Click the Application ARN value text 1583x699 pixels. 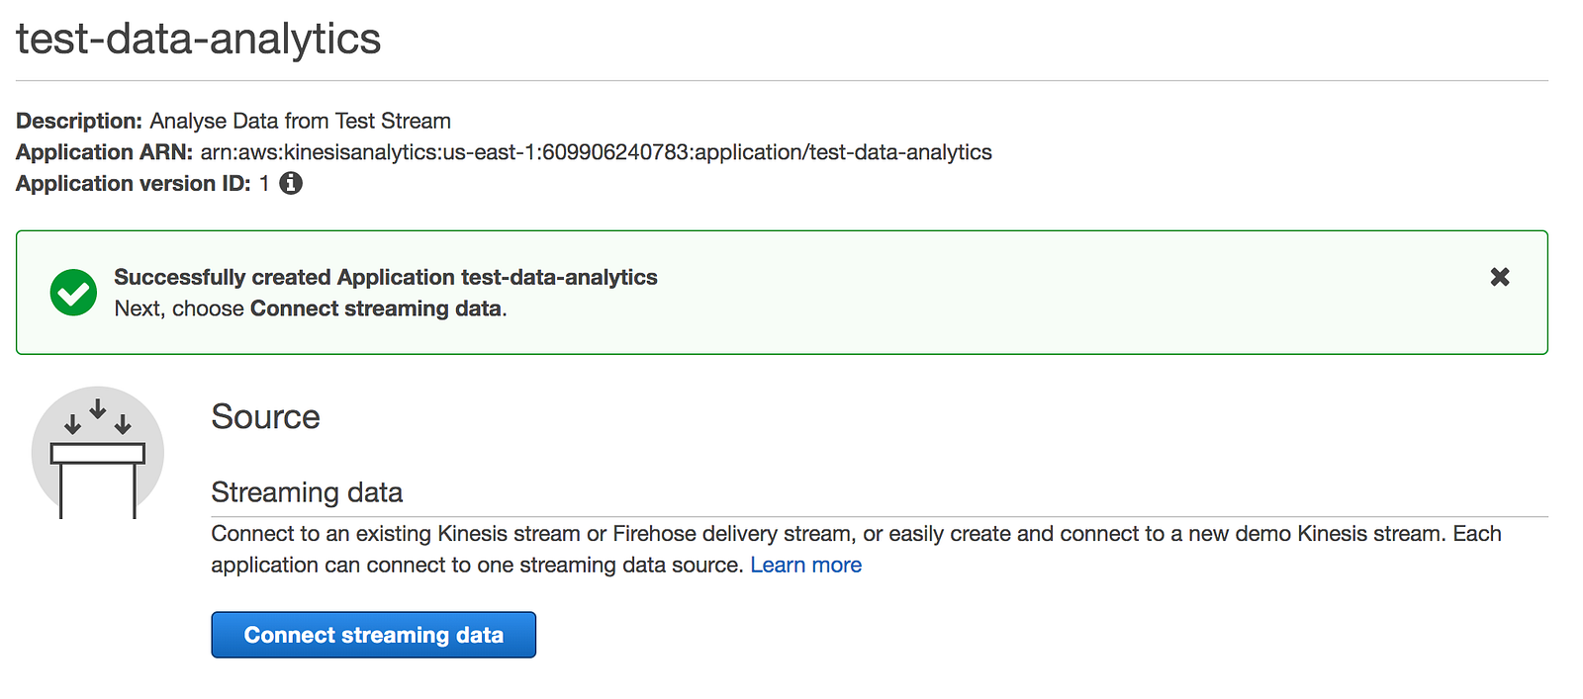pos(596,152)
